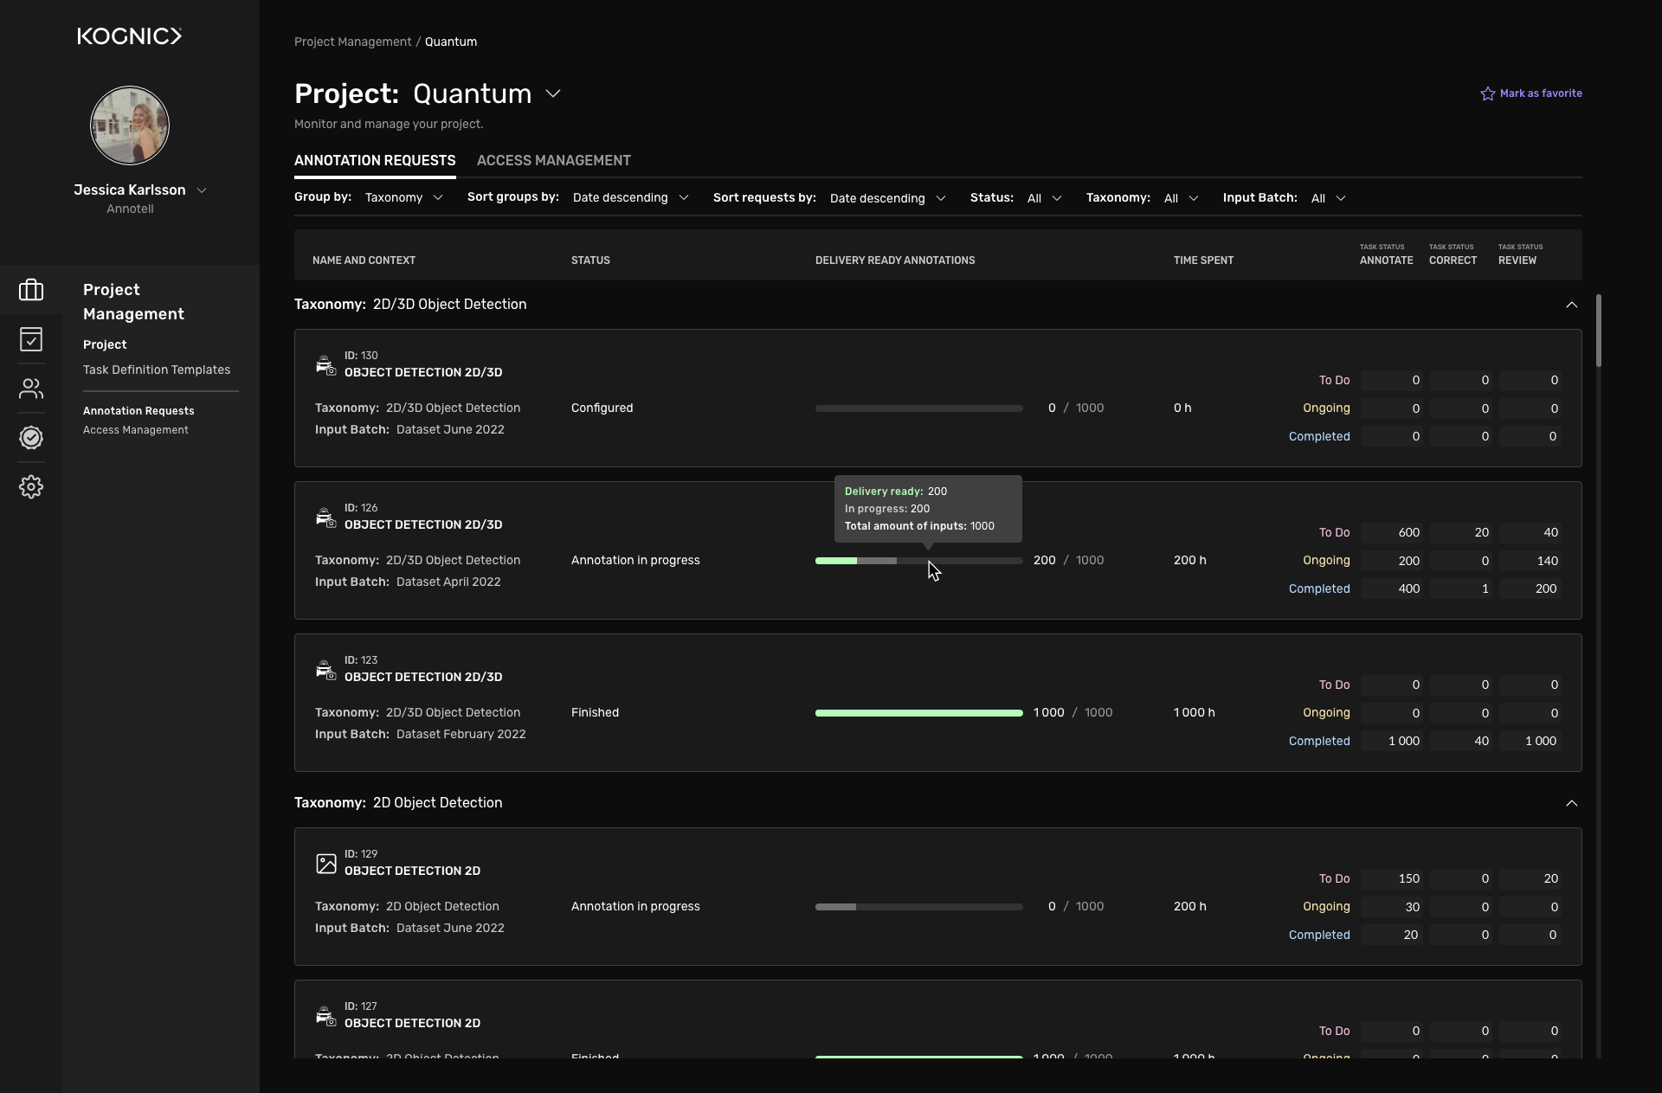Screen dimensions: 1662x1093
Task: Mark the Quantum project as favorite
Action: [1530, 93]
